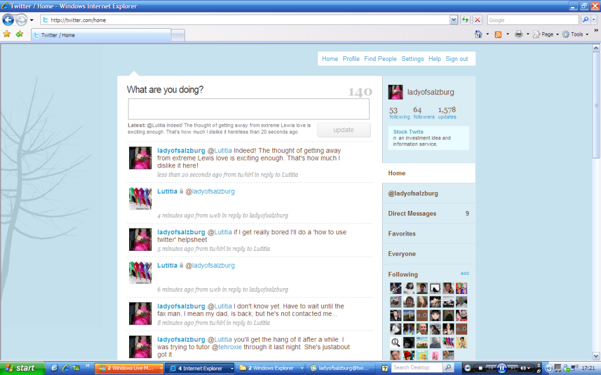601x375 pixels.
Task: Open the search provider dropdown arrow
Action: (594, 20)
